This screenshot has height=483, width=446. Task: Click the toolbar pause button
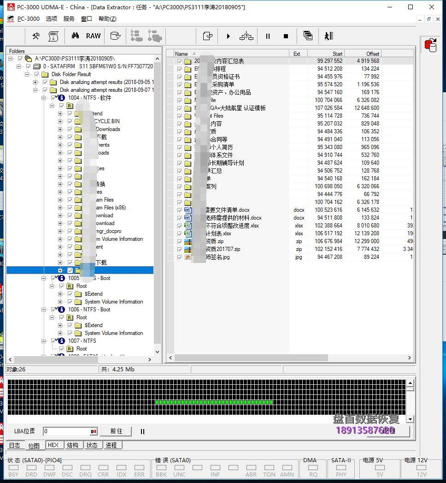[268, 36]
